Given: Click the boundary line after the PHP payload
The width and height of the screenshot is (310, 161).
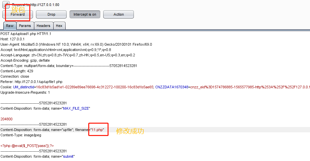Looking at the screenshot, I should [34, 151].
